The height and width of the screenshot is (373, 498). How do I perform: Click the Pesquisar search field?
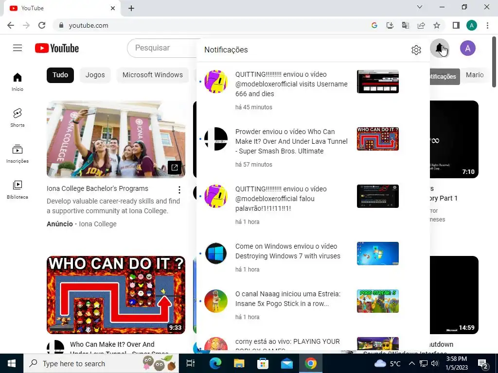click(162, 48)
